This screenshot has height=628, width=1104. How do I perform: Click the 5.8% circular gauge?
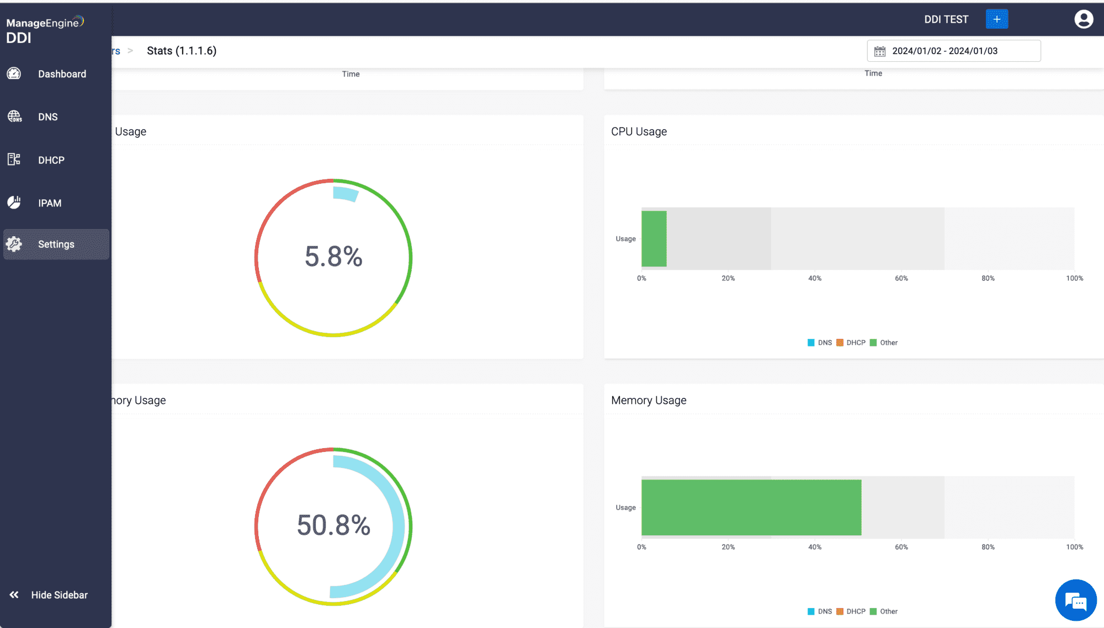click(x=333, y=257)
